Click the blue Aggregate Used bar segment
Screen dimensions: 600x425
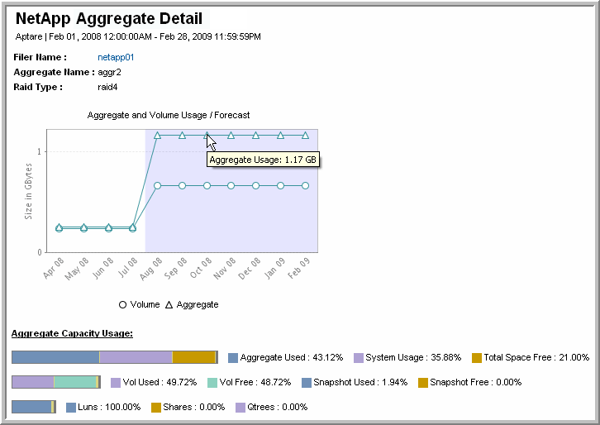point(55,357)
